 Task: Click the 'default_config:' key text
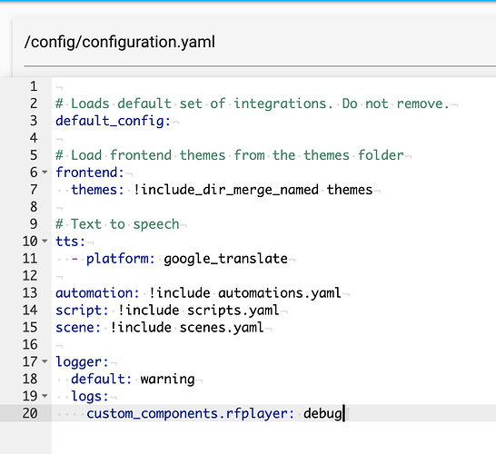114,121
